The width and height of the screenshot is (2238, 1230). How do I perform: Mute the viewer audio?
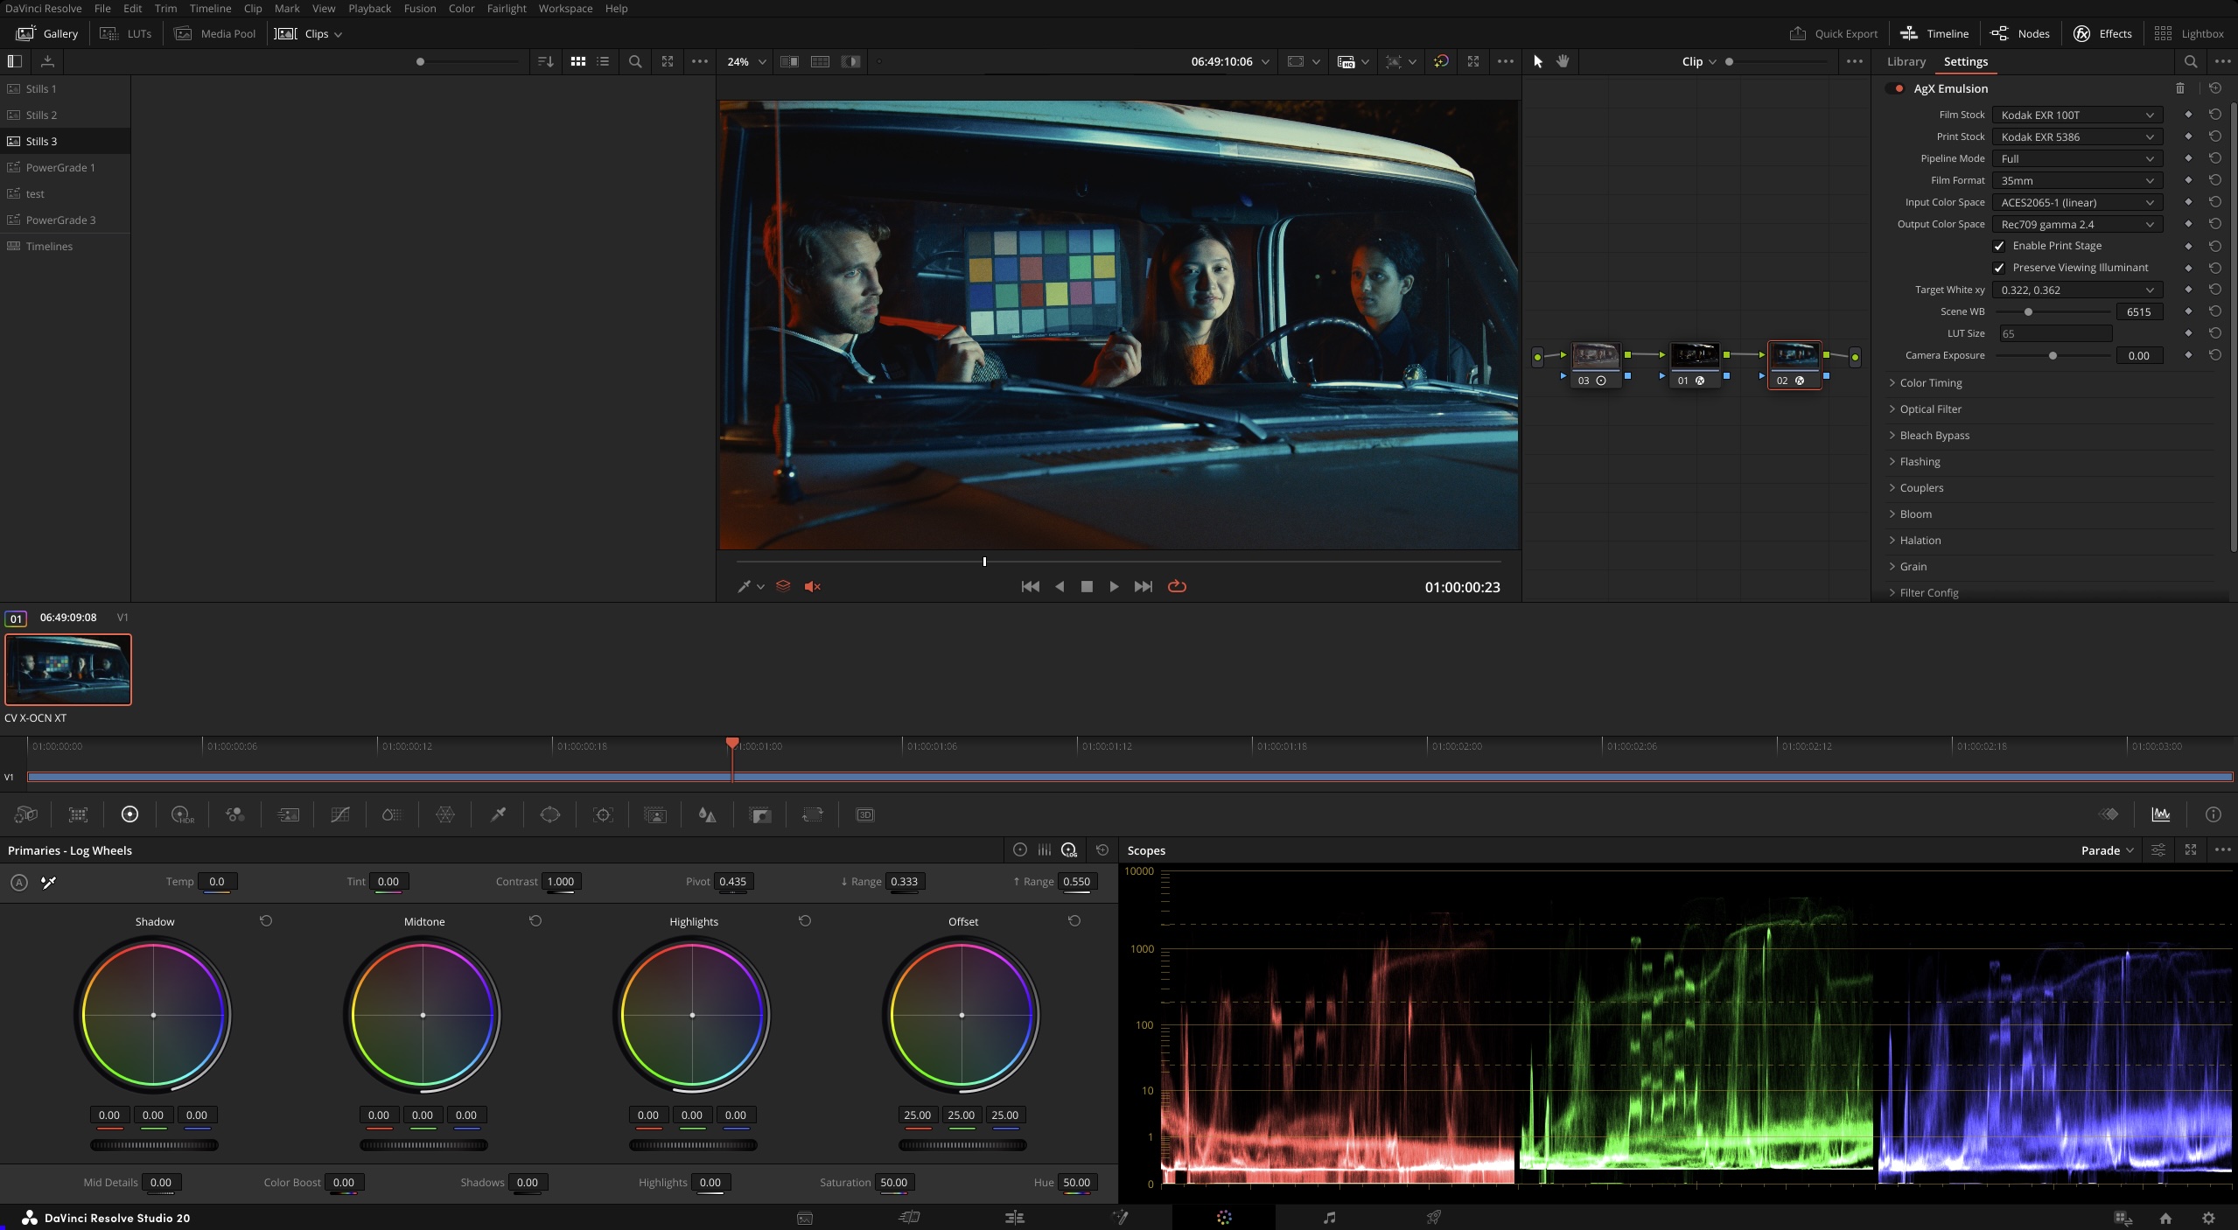[812, 587]
